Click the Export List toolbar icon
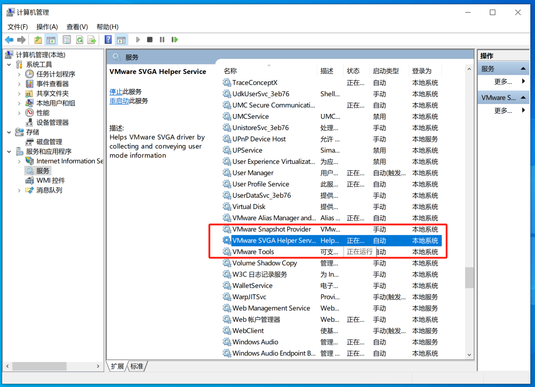This screenshot has width=535, height=387. 92,40
